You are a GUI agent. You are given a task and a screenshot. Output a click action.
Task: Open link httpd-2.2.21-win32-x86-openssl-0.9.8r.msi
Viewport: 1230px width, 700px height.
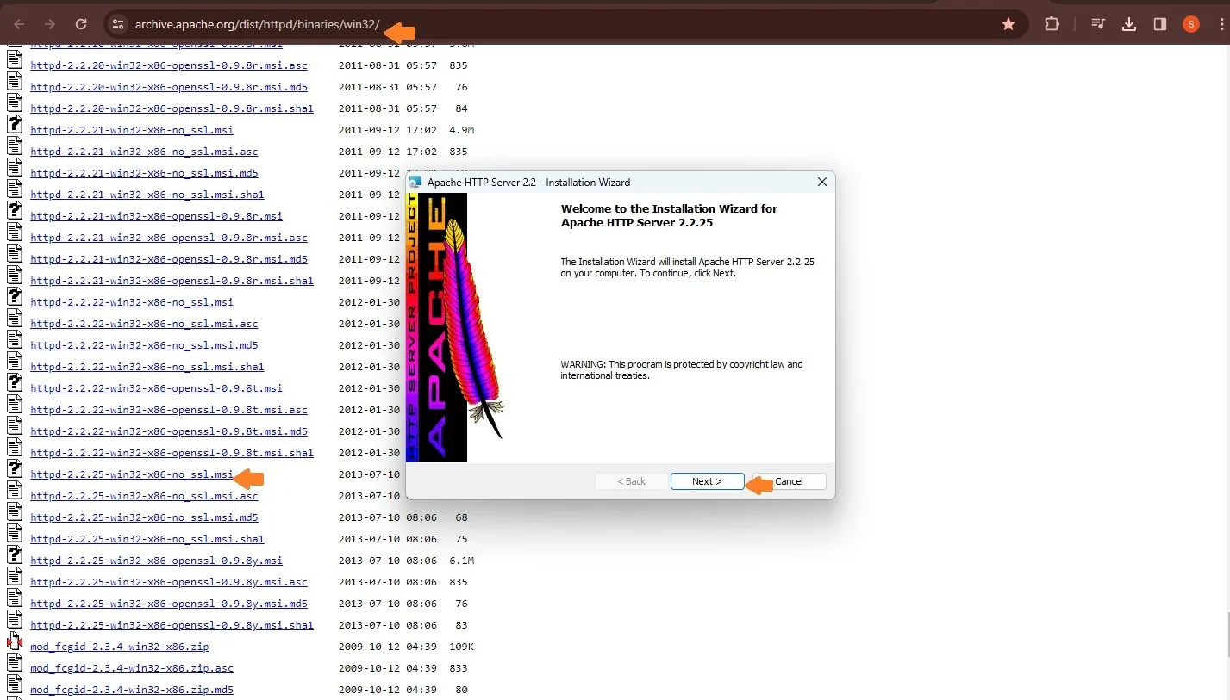click(156, 216)
